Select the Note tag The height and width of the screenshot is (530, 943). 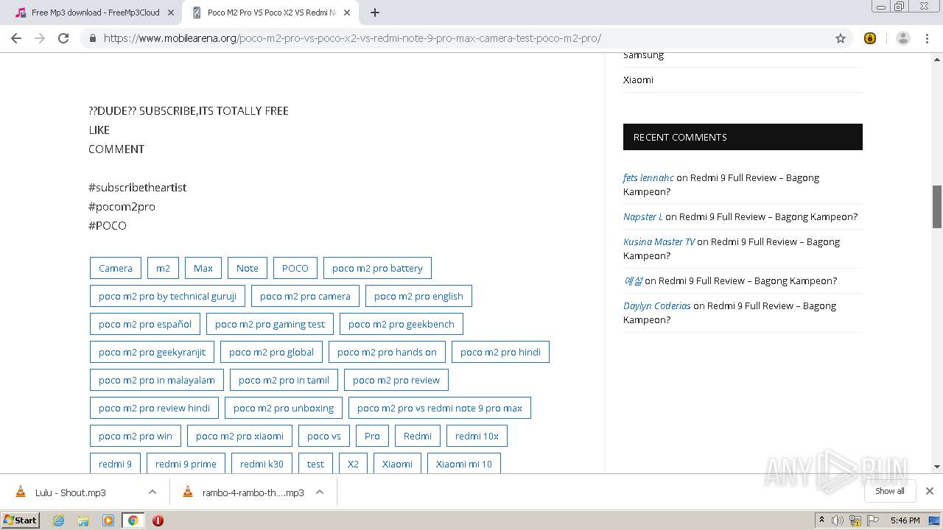[x=248, y=268]
